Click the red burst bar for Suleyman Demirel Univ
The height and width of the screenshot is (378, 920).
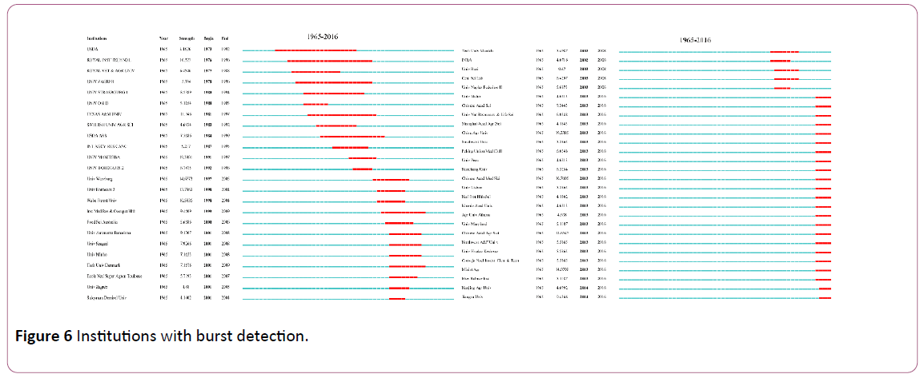[396, 298]
